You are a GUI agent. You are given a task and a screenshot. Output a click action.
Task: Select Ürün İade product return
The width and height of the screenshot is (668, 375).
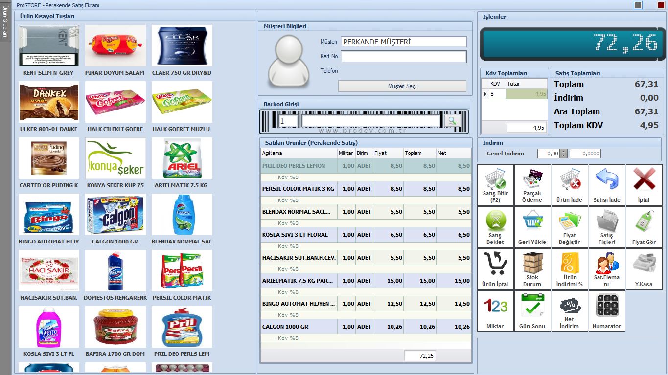(570, 185)
